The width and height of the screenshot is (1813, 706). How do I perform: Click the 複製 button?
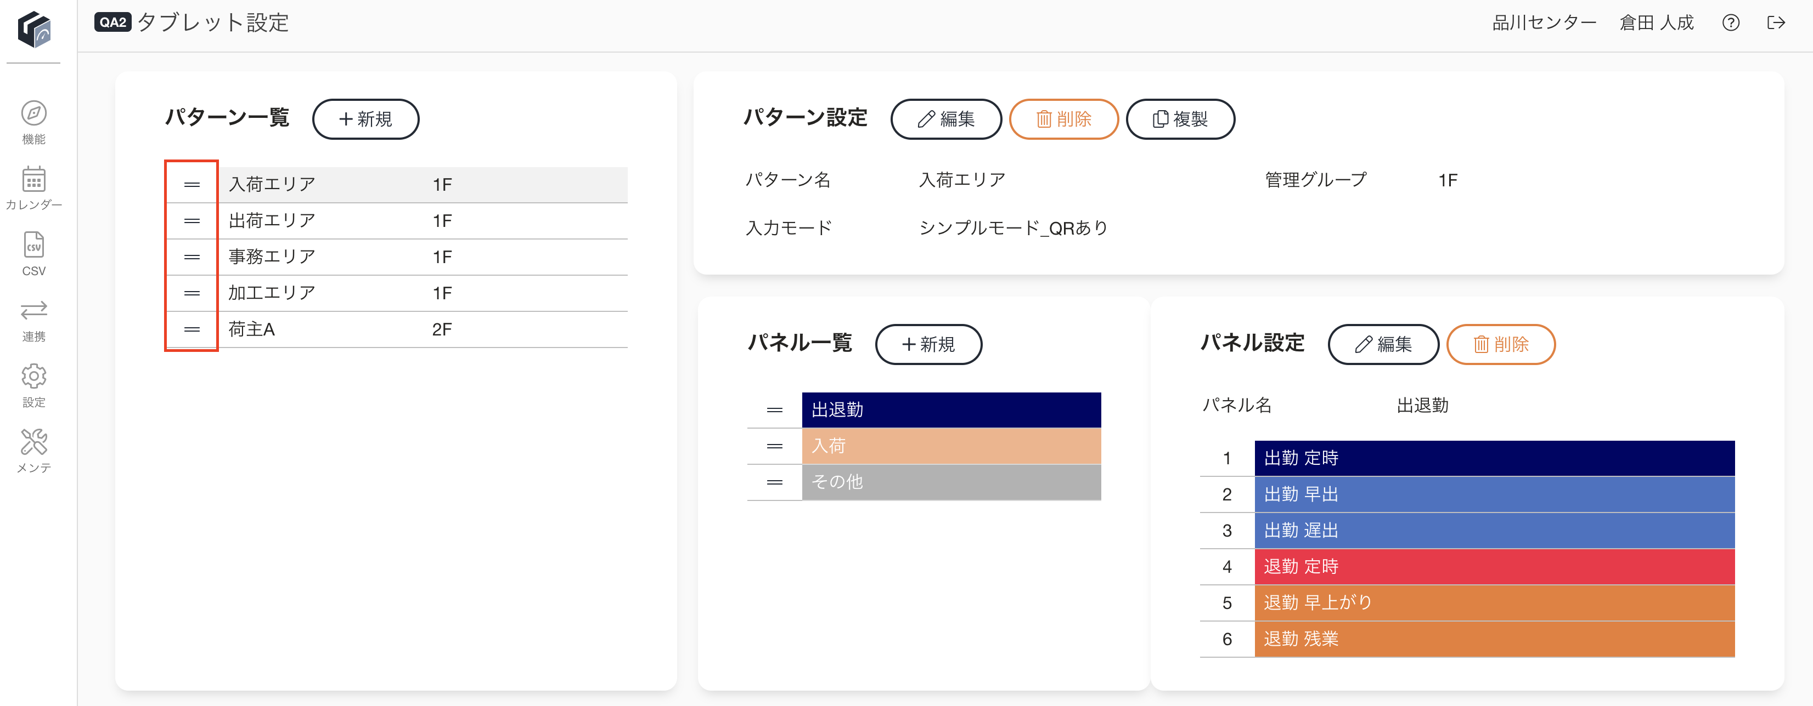pos(1180,119)
